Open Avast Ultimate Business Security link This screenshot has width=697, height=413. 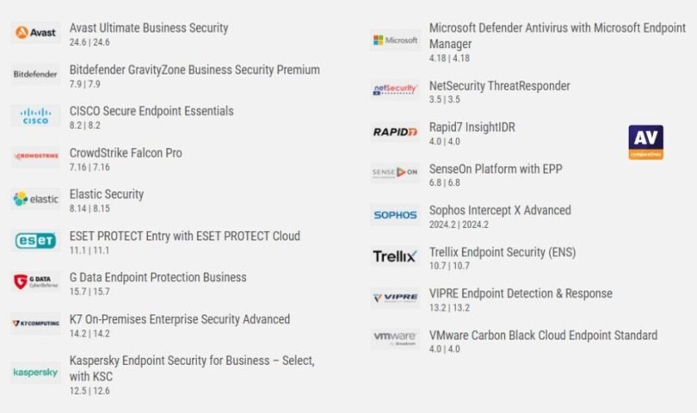pyautogui.click(x=149, y=28)
